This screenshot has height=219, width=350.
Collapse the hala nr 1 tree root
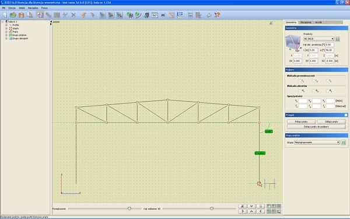pos(2,22)
